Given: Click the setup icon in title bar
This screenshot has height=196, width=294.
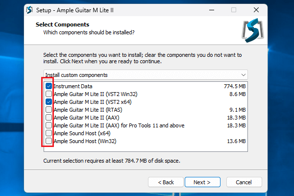Looking at the screenshot, I should 29,9.
